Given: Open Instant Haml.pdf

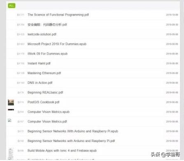Looking at the screenshot, I should coord(39,64).
